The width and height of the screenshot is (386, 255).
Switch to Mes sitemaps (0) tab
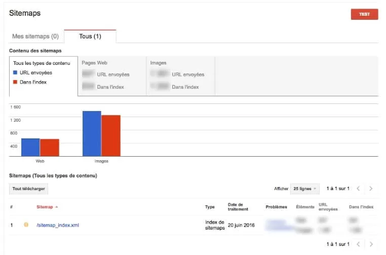pos(35,37)
